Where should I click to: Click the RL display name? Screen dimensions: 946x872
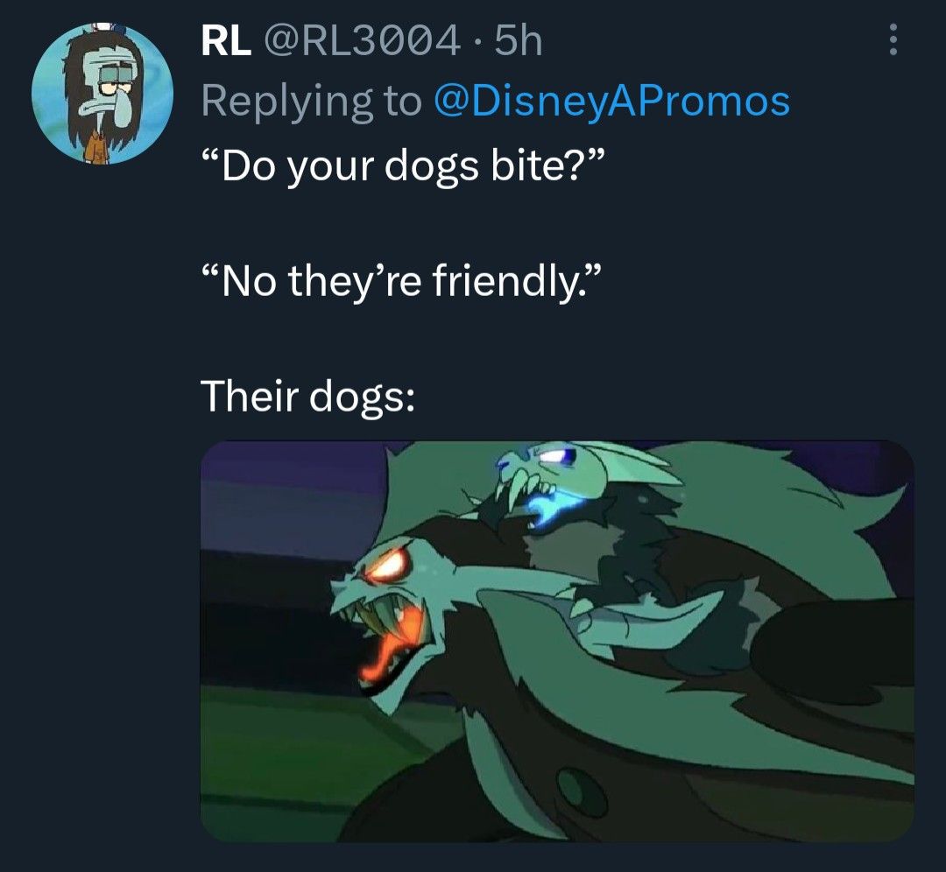226,42
